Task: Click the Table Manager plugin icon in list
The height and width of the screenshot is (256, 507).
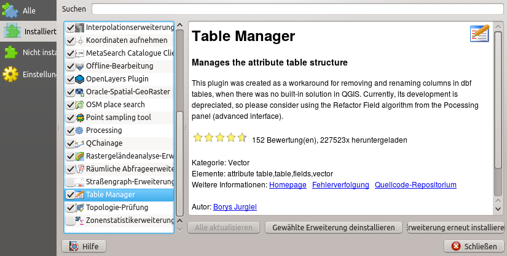Action: tap(80, 195)
